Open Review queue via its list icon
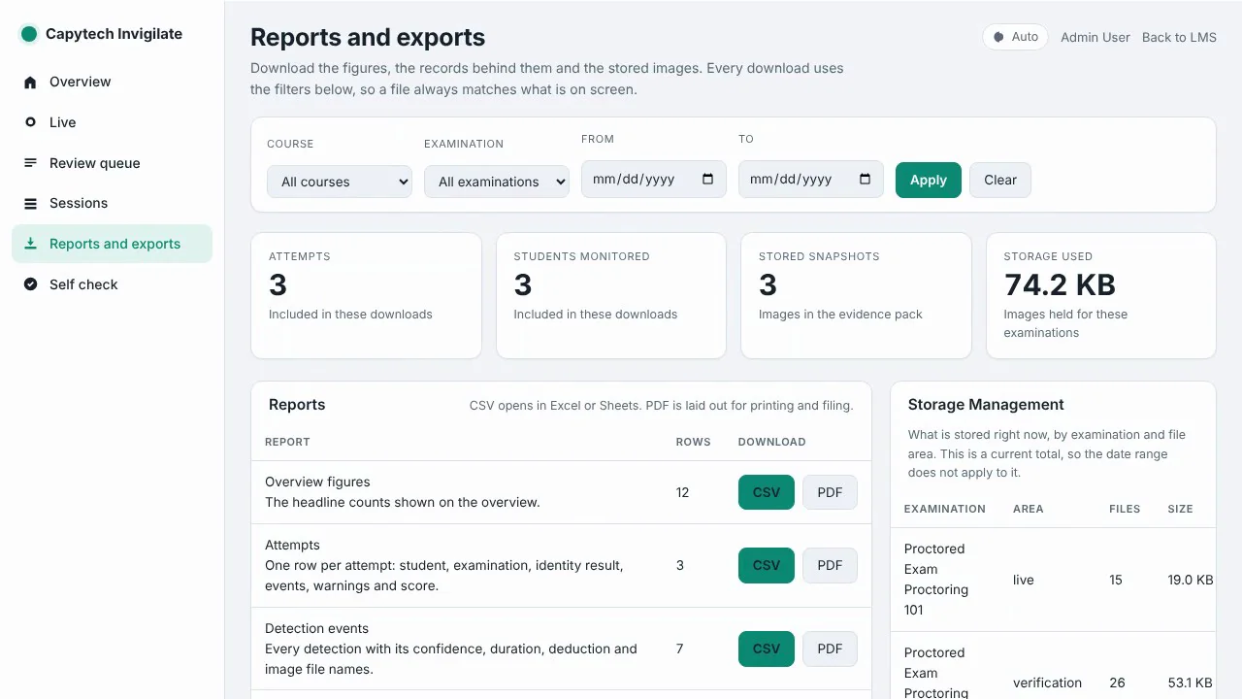1242x699 pixels. (x=30, y=163)
